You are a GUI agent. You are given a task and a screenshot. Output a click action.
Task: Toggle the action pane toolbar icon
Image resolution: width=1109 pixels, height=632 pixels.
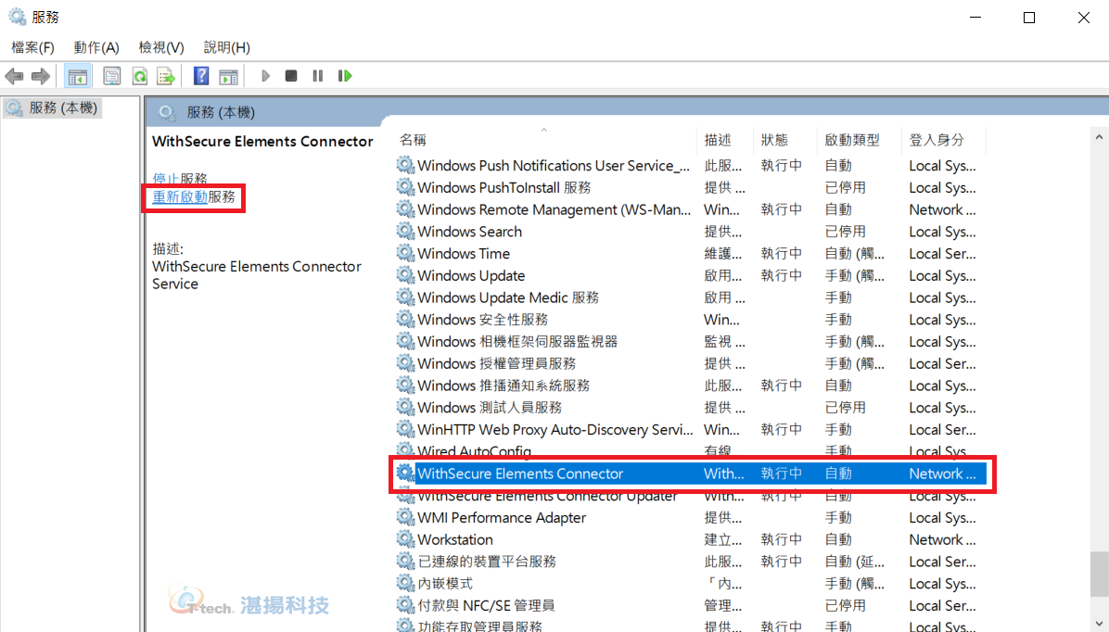pyautogui.click(x=228, y=76)
